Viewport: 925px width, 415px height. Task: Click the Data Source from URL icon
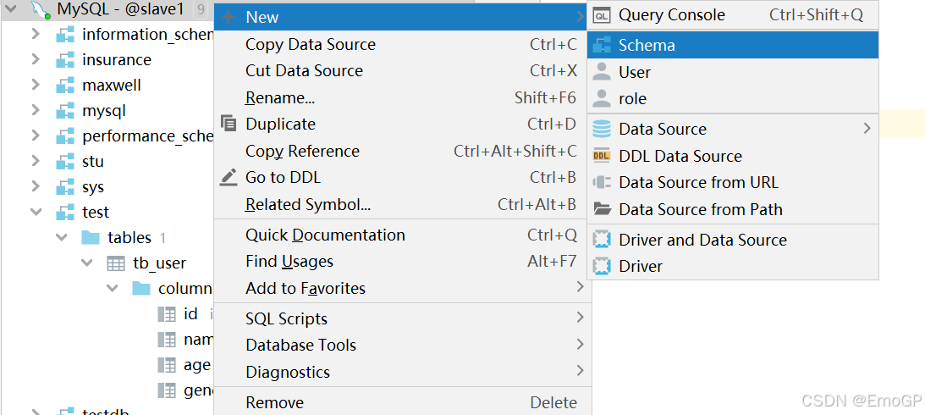pyautogui.click(x=602, y=182)
